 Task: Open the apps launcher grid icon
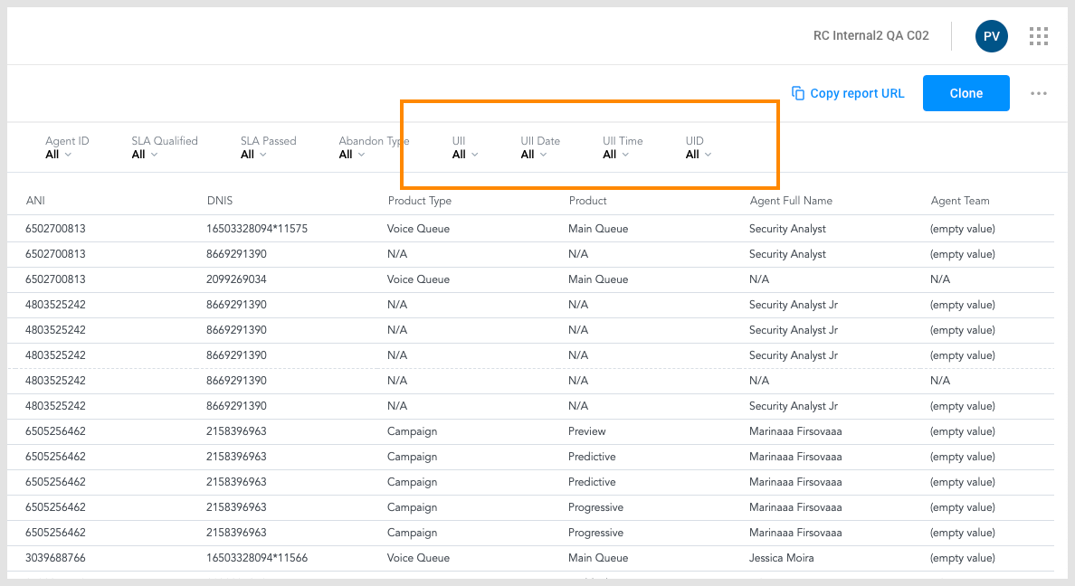[x=1039, y=35]
